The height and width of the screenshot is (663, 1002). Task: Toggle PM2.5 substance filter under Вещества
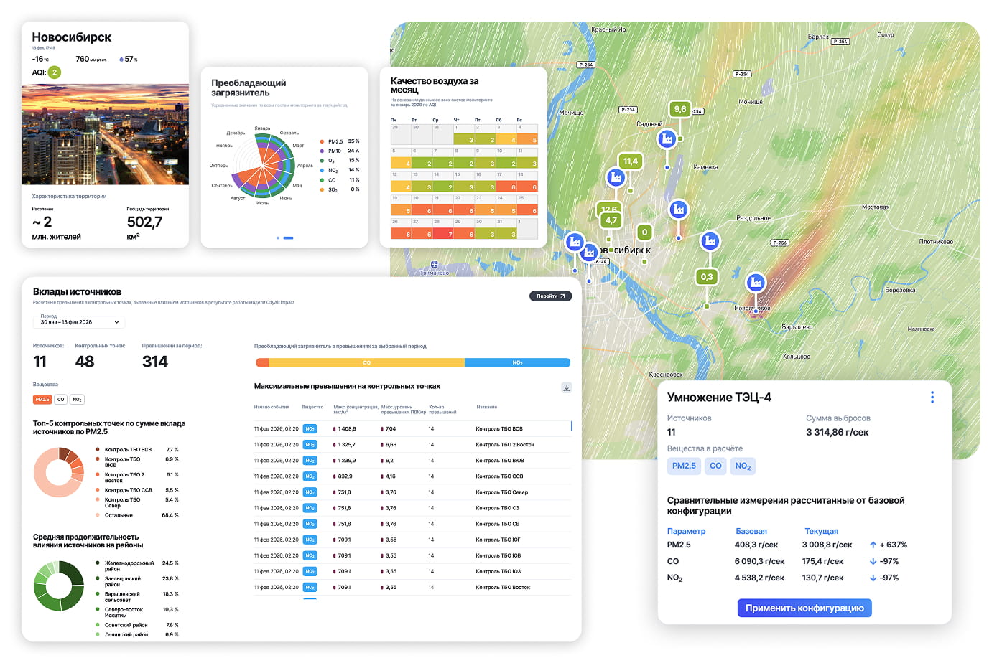[42, 400]
